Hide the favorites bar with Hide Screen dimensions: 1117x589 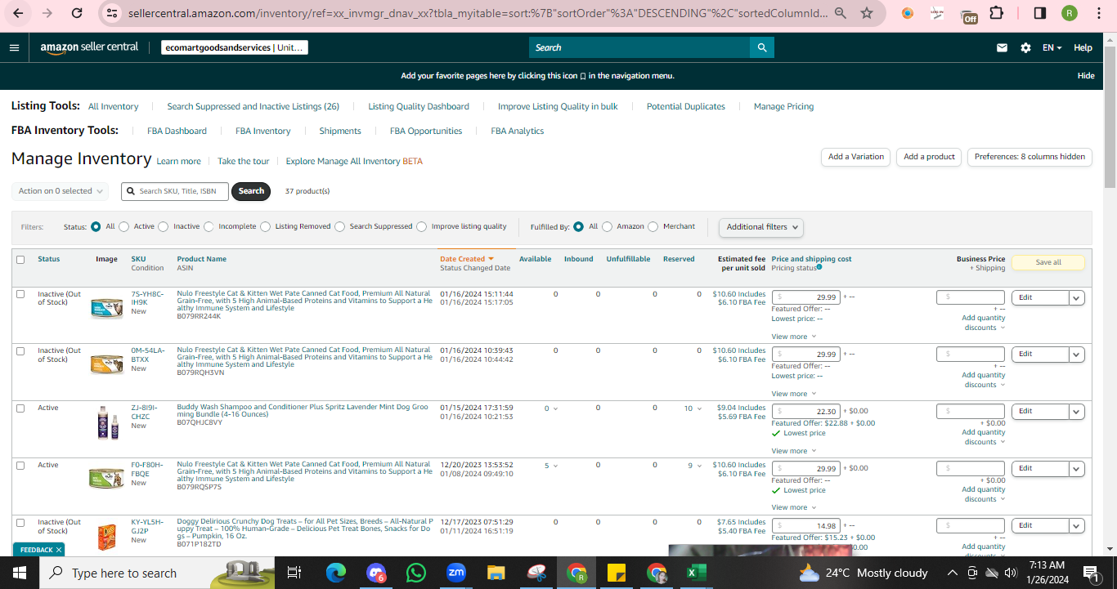tap(1086, 75)
